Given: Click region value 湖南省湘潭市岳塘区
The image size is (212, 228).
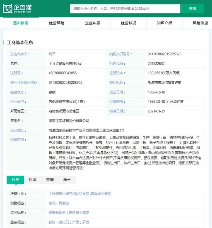Looking at the screenshot, I should [64, 111].
